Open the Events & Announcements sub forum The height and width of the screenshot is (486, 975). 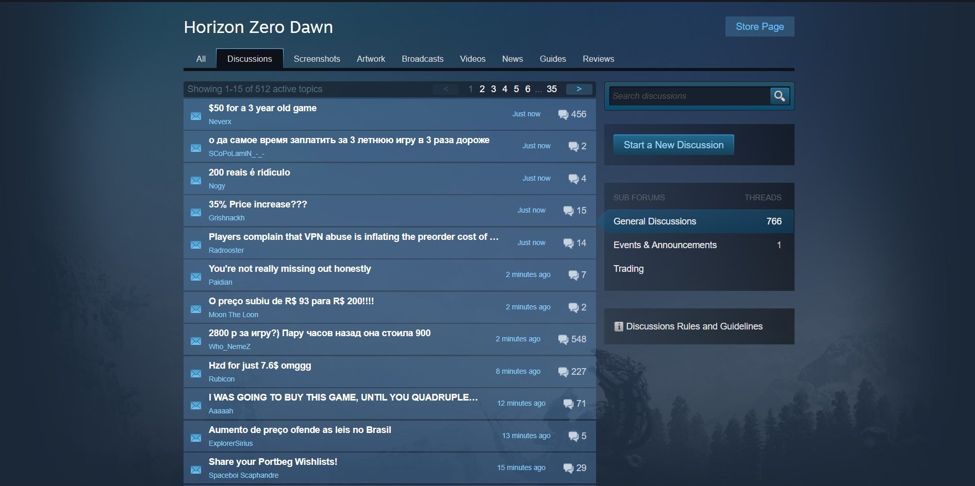click(x=665, y=245)
